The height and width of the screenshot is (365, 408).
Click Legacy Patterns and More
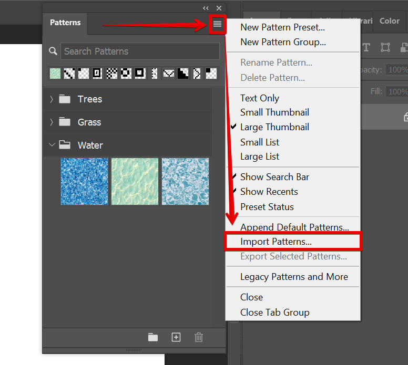coord(294,277)
